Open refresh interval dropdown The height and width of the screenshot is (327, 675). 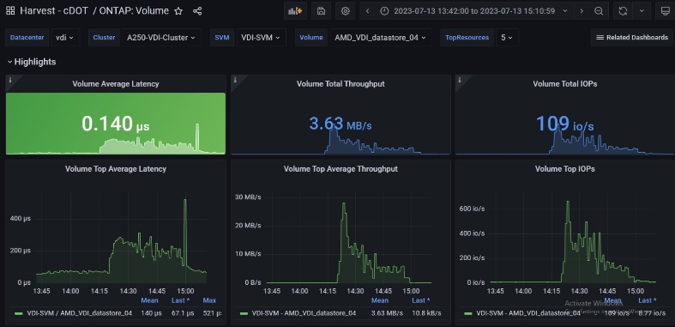pyautogui.click(x=642, y=11)
